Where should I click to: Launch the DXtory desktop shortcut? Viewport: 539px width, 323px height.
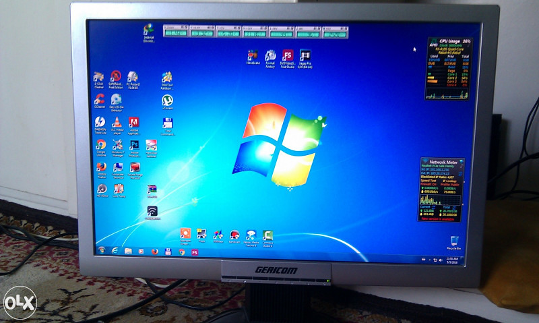[218, 236]
